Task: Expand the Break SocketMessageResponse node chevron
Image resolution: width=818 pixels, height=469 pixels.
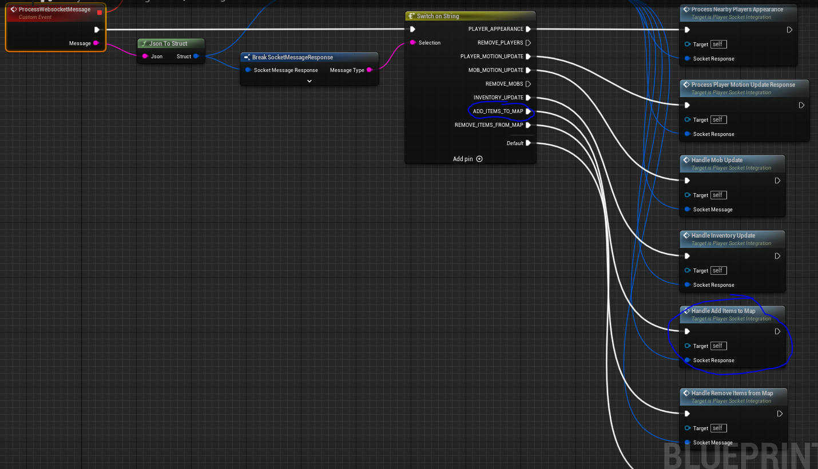Action: pyautogui.click(x=309, y=81)
